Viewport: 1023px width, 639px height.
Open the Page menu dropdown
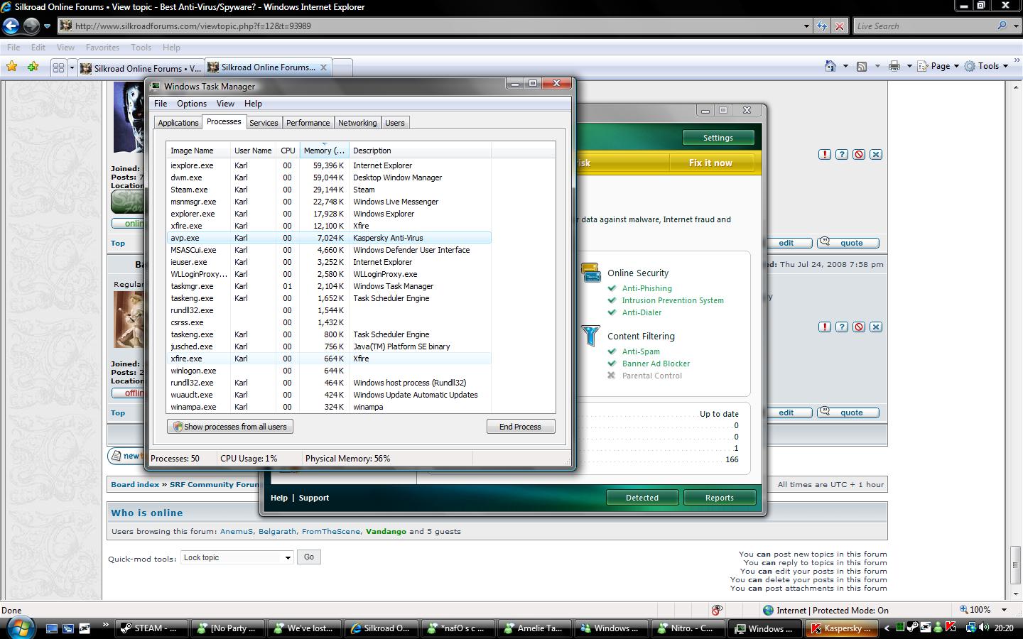coord(938,66)
